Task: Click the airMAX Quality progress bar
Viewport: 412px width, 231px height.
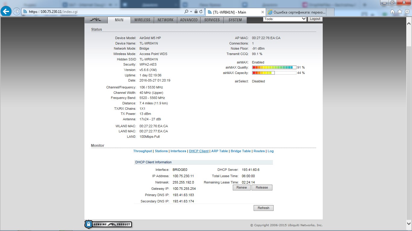Action: tap(274, 67)
